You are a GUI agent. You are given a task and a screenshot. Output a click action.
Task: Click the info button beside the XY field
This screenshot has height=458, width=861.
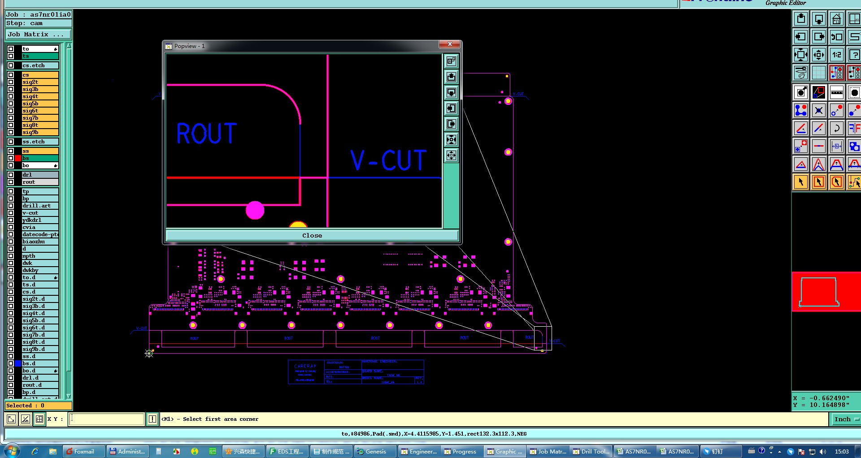[x=152, y=419]
